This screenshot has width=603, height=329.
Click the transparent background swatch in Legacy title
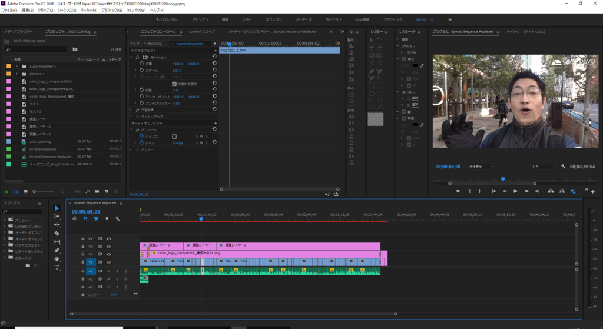click(x=375, y=119)
